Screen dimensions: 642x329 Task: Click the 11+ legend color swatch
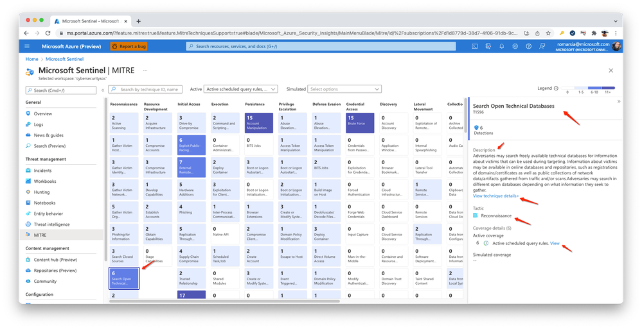608,88
